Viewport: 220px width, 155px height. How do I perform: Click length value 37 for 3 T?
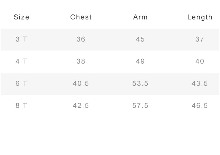[x=200, y=39]
